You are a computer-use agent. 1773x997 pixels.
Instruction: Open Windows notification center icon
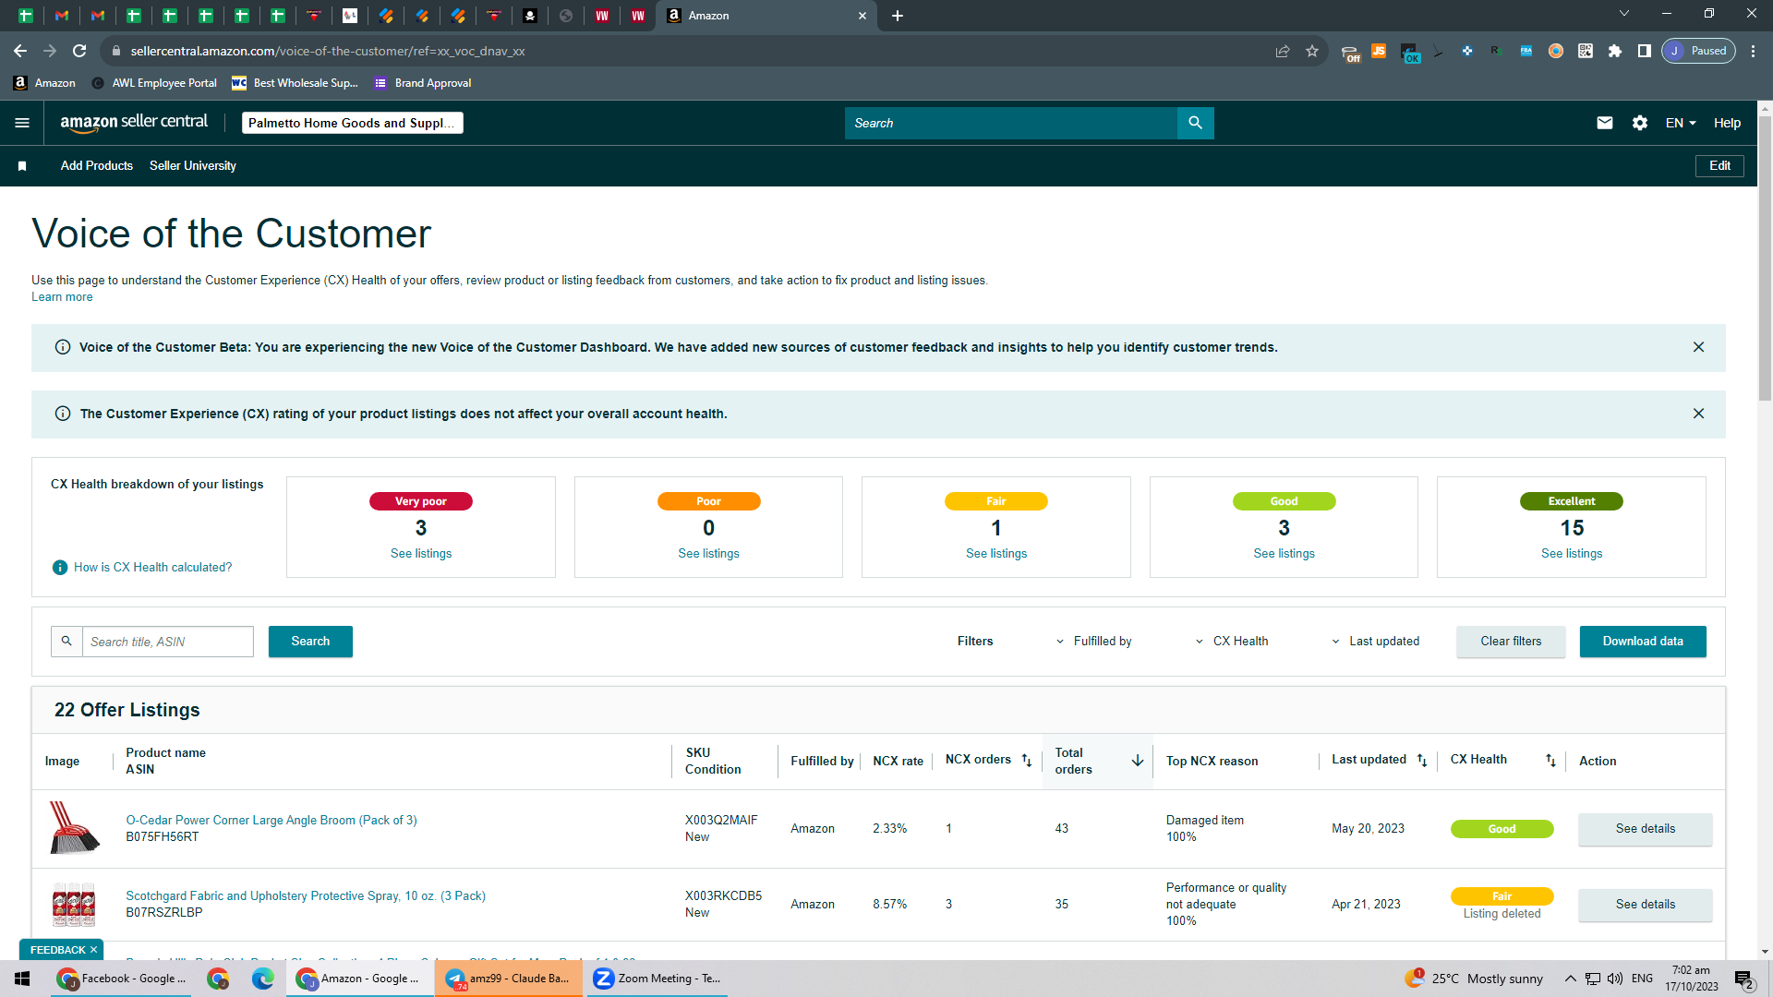[1743, 979]
